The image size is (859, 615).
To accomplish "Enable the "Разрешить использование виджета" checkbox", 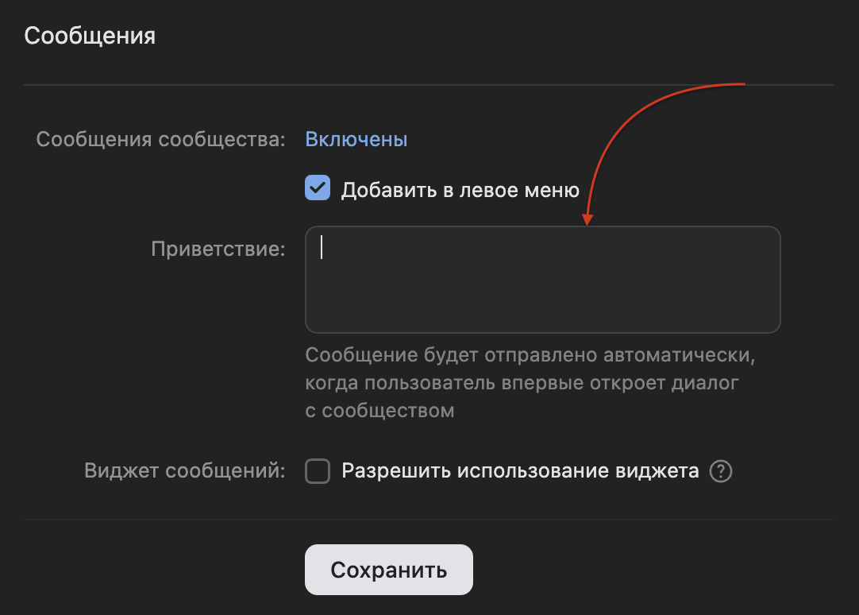I will pos(318,472).
